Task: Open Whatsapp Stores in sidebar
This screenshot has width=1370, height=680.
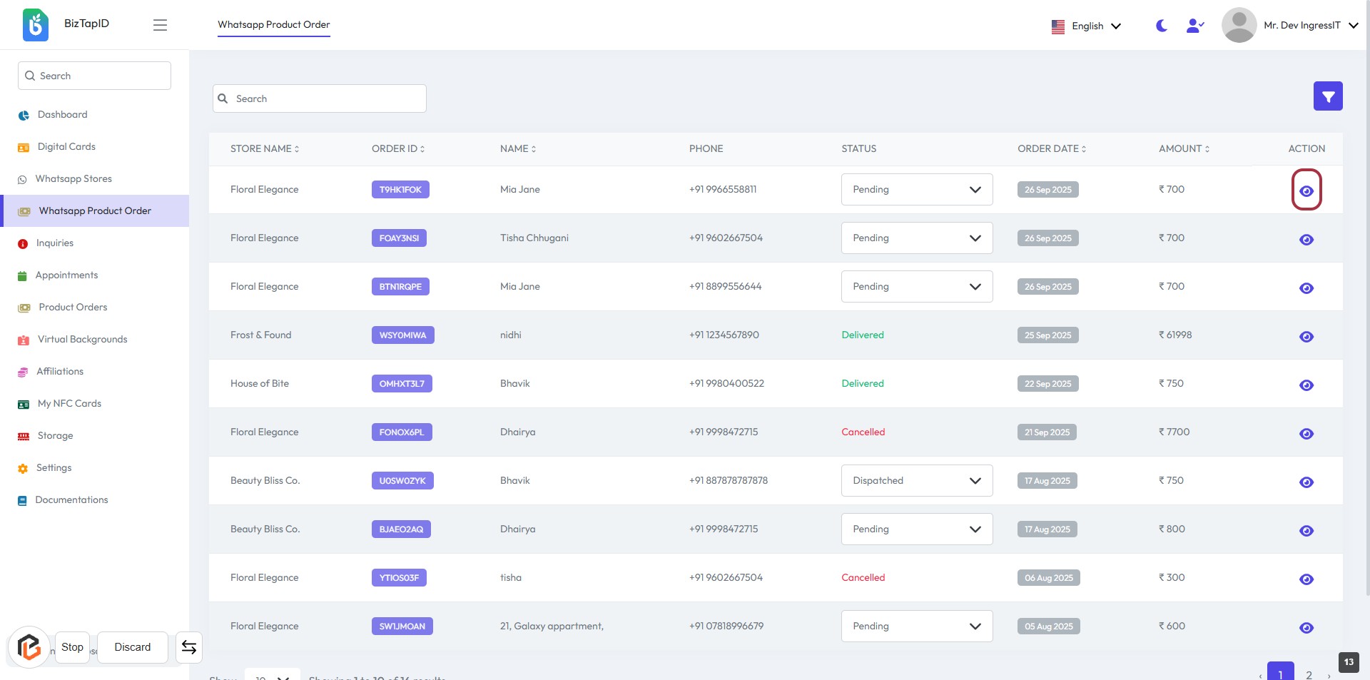Action: (x=73, y=179)
